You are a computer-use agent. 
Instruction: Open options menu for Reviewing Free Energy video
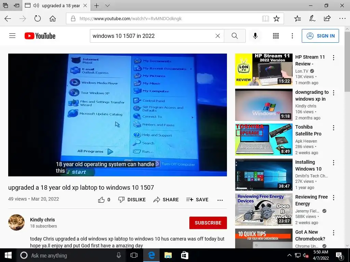(x=334, y=198)
